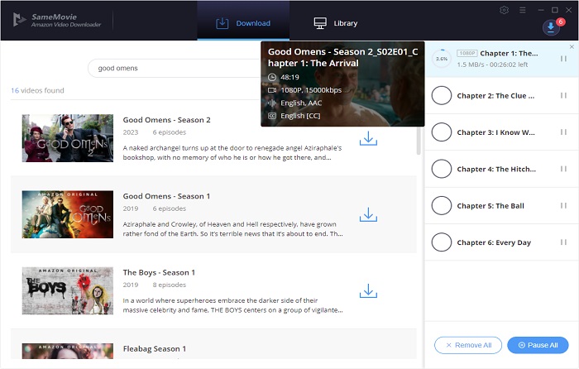Screen dimensions: 579x369
Task: Open the download queue with badge 6
Action: pos(552,26)
